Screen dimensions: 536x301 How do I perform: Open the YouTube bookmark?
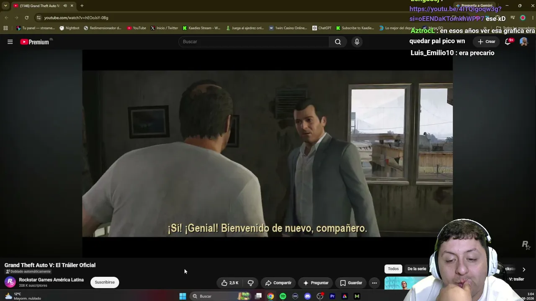click(x=137, y=28)
